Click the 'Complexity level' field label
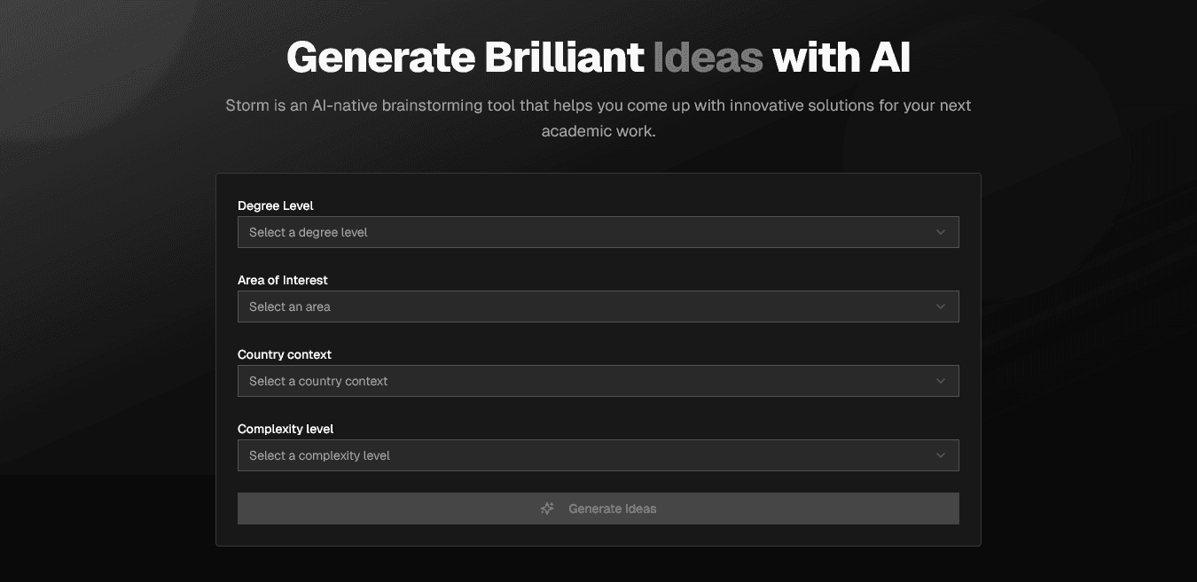1197x582 pixels. coord(286,429)
